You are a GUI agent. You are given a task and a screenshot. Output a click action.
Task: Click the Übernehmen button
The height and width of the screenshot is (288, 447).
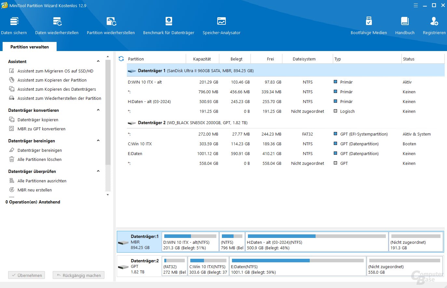tap(26, 275)
